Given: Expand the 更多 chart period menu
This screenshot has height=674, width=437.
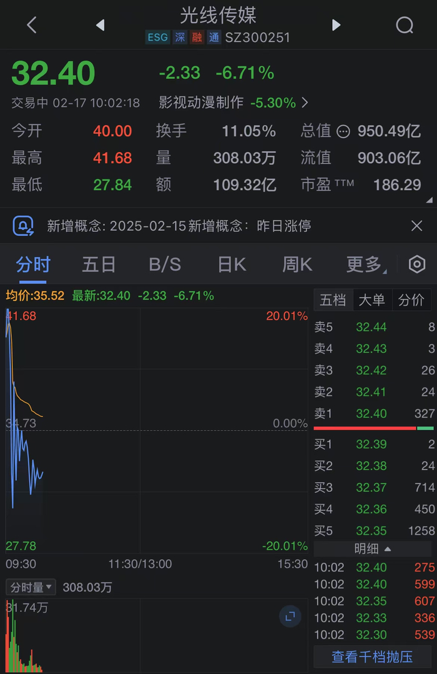Looking at the screenshot, I should coord(366,264).
